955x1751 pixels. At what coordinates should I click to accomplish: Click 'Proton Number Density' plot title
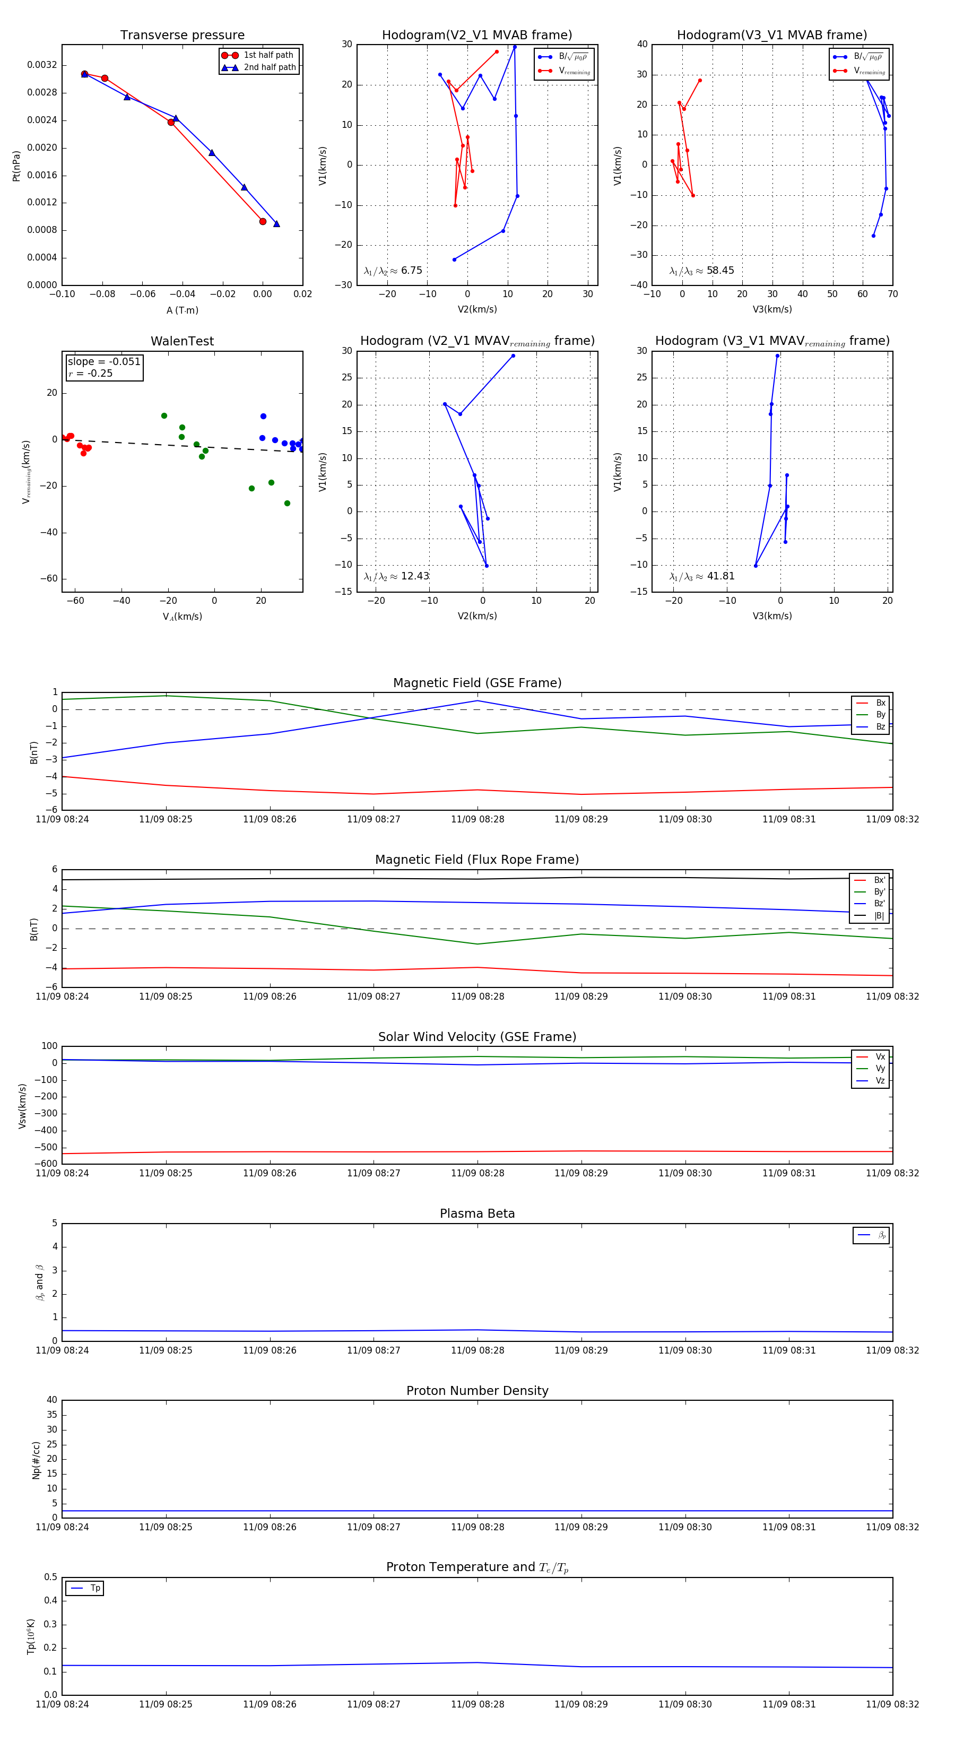tap(477, 1391)
